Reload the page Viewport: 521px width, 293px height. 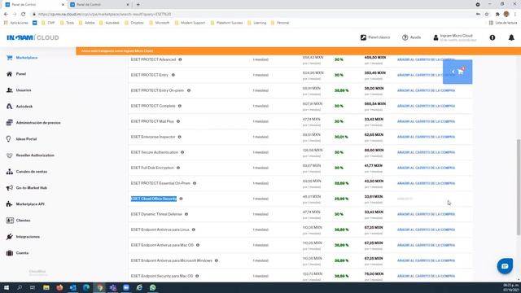pyautogui.click(x=24, y=15)
